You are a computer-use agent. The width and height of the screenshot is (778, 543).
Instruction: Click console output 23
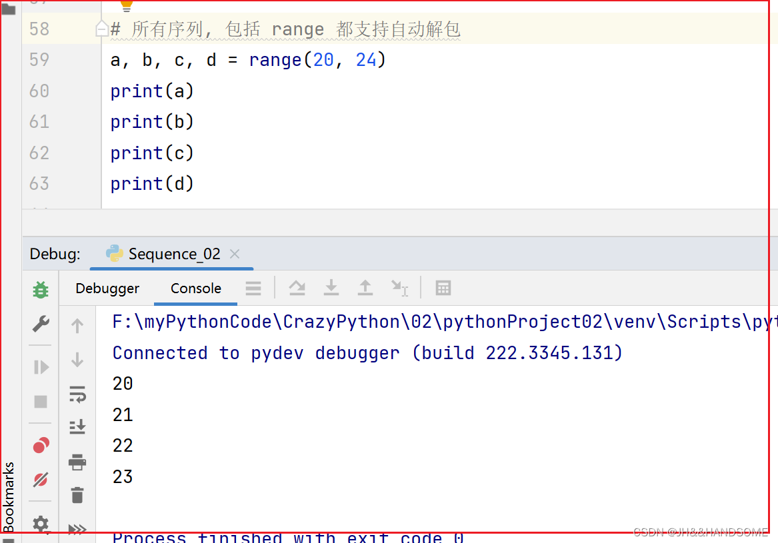coord(123,476)
